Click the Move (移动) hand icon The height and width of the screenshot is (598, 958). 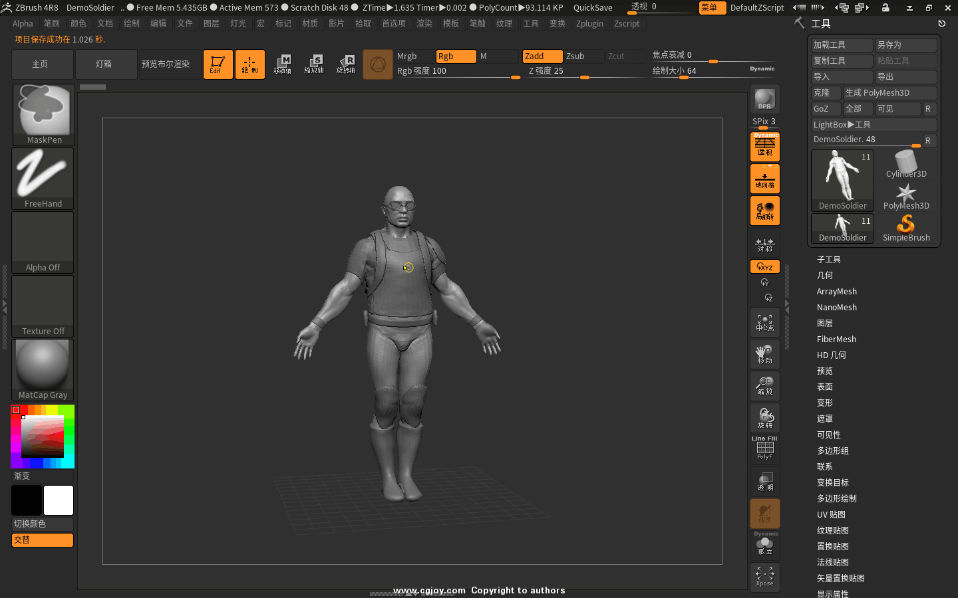765,354
